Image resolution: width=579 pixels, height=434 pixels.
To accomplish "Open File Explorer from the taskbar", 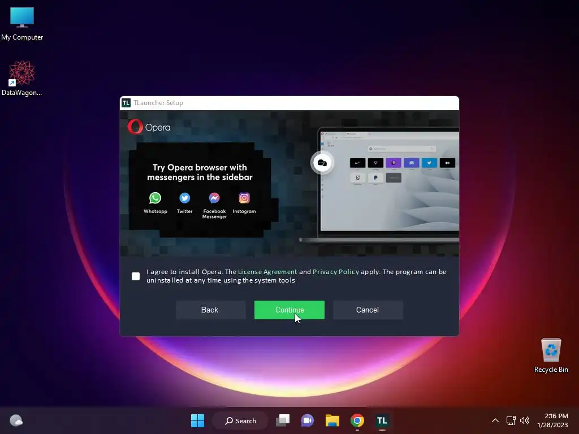I will pos(332,420).
